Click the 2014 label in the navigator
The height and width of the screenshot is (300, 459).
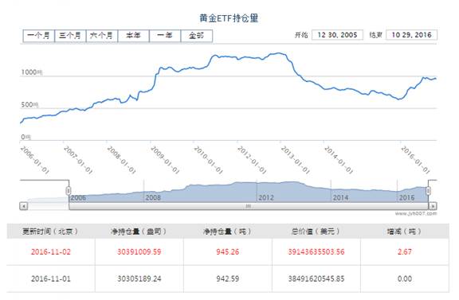coord(340,197)
